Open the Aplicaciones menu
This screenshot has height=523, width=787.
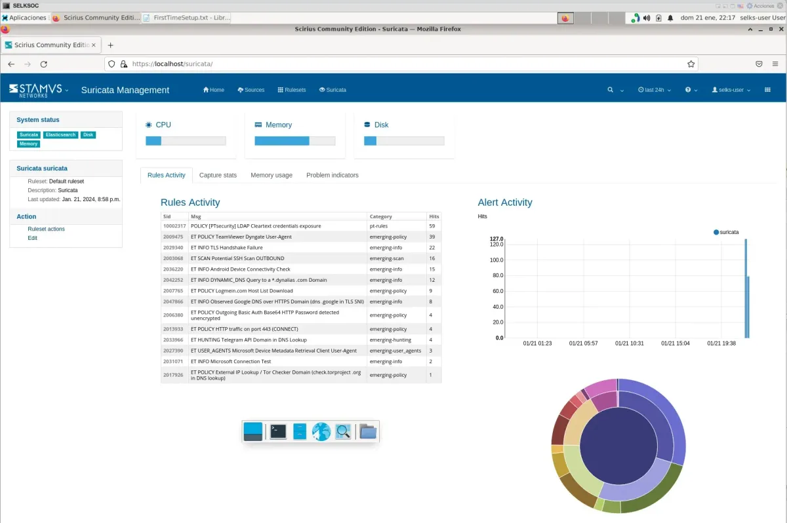(24, 18)
